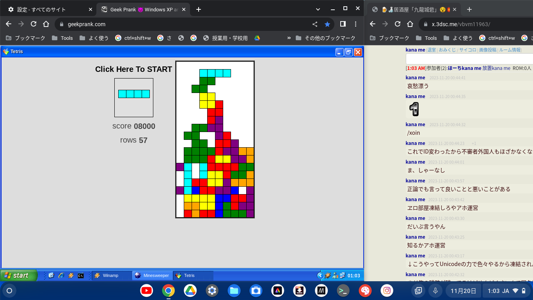This screenshot has height=300, width=533.
Task: Click the 退室 link in the chat
Action: (x=432, y=50)
